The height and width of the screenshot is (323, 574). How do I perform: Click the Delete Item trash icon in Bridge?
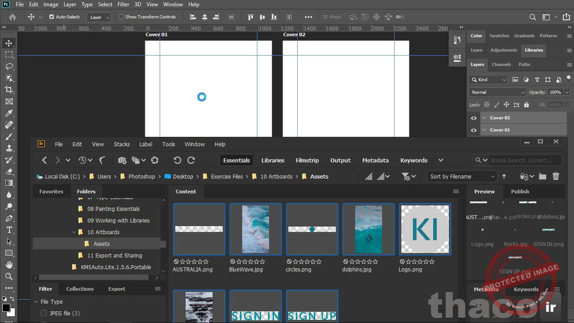click(x=556, y=176)
